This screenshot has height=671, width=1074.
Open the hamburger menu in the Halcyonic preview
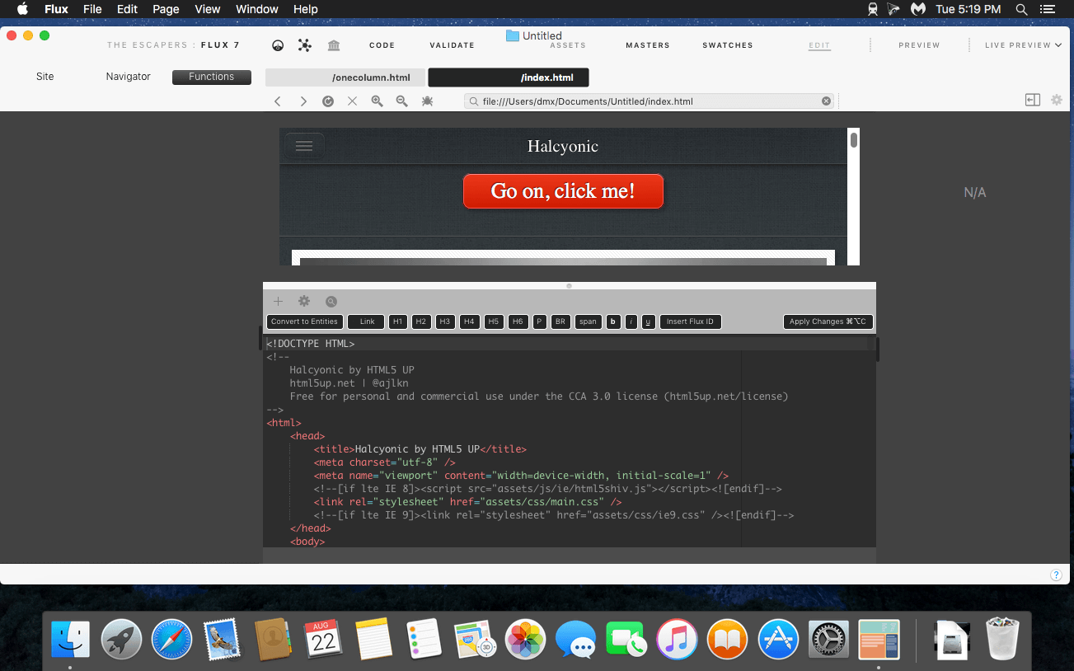(304, 146)
